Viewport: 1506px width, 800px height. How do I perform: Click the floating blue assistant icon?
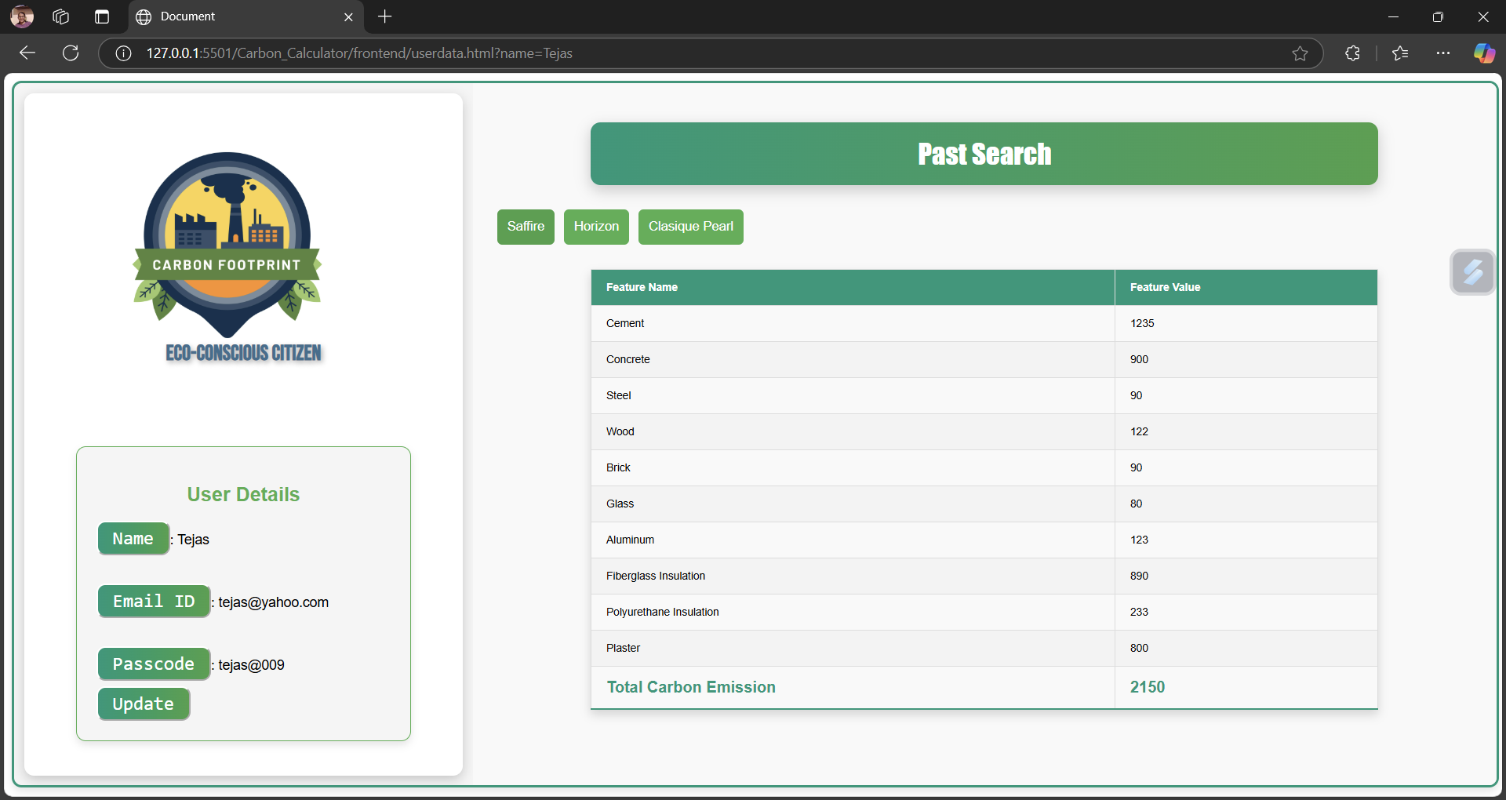point(1472,272)
